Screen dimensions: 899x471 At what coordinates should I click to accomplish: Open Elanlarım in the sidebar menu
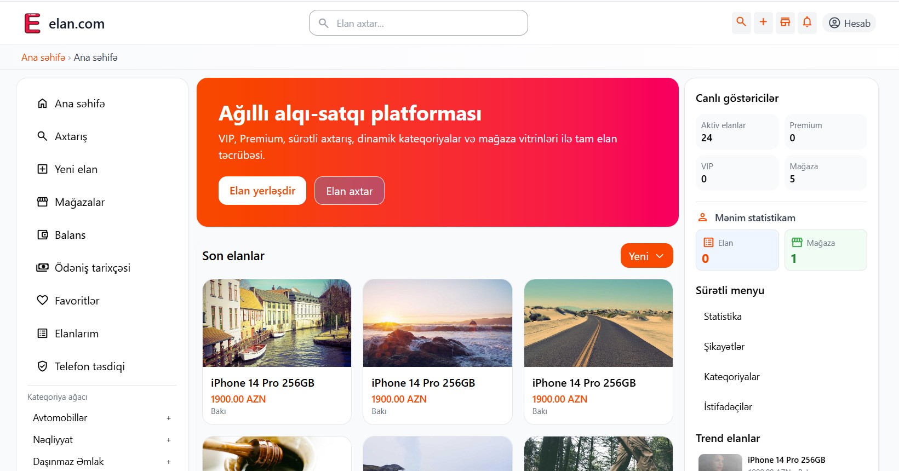(76, 334)
